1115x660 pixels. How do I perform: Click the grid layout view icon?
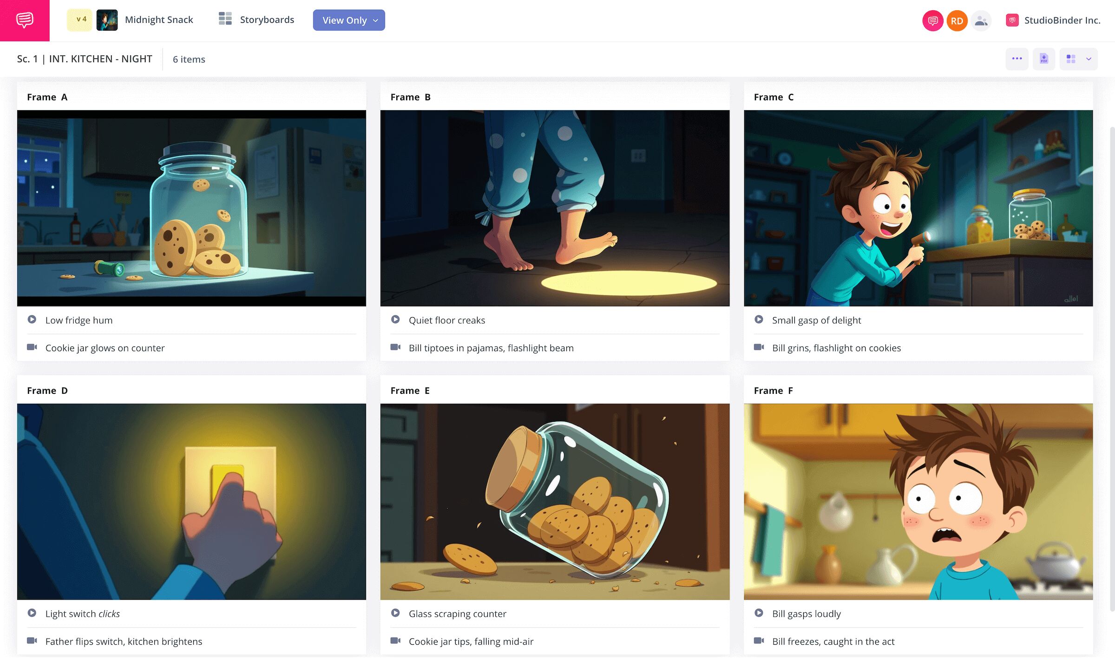click(x=1071, y=59)
